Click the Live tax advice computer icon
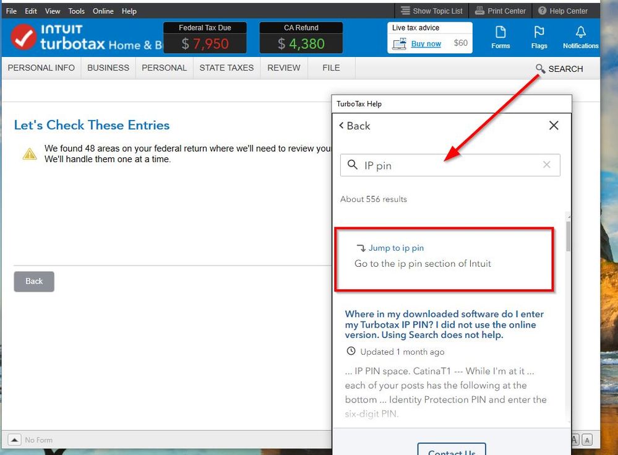This screenshot has width=618, height=455. coord(399,44)
